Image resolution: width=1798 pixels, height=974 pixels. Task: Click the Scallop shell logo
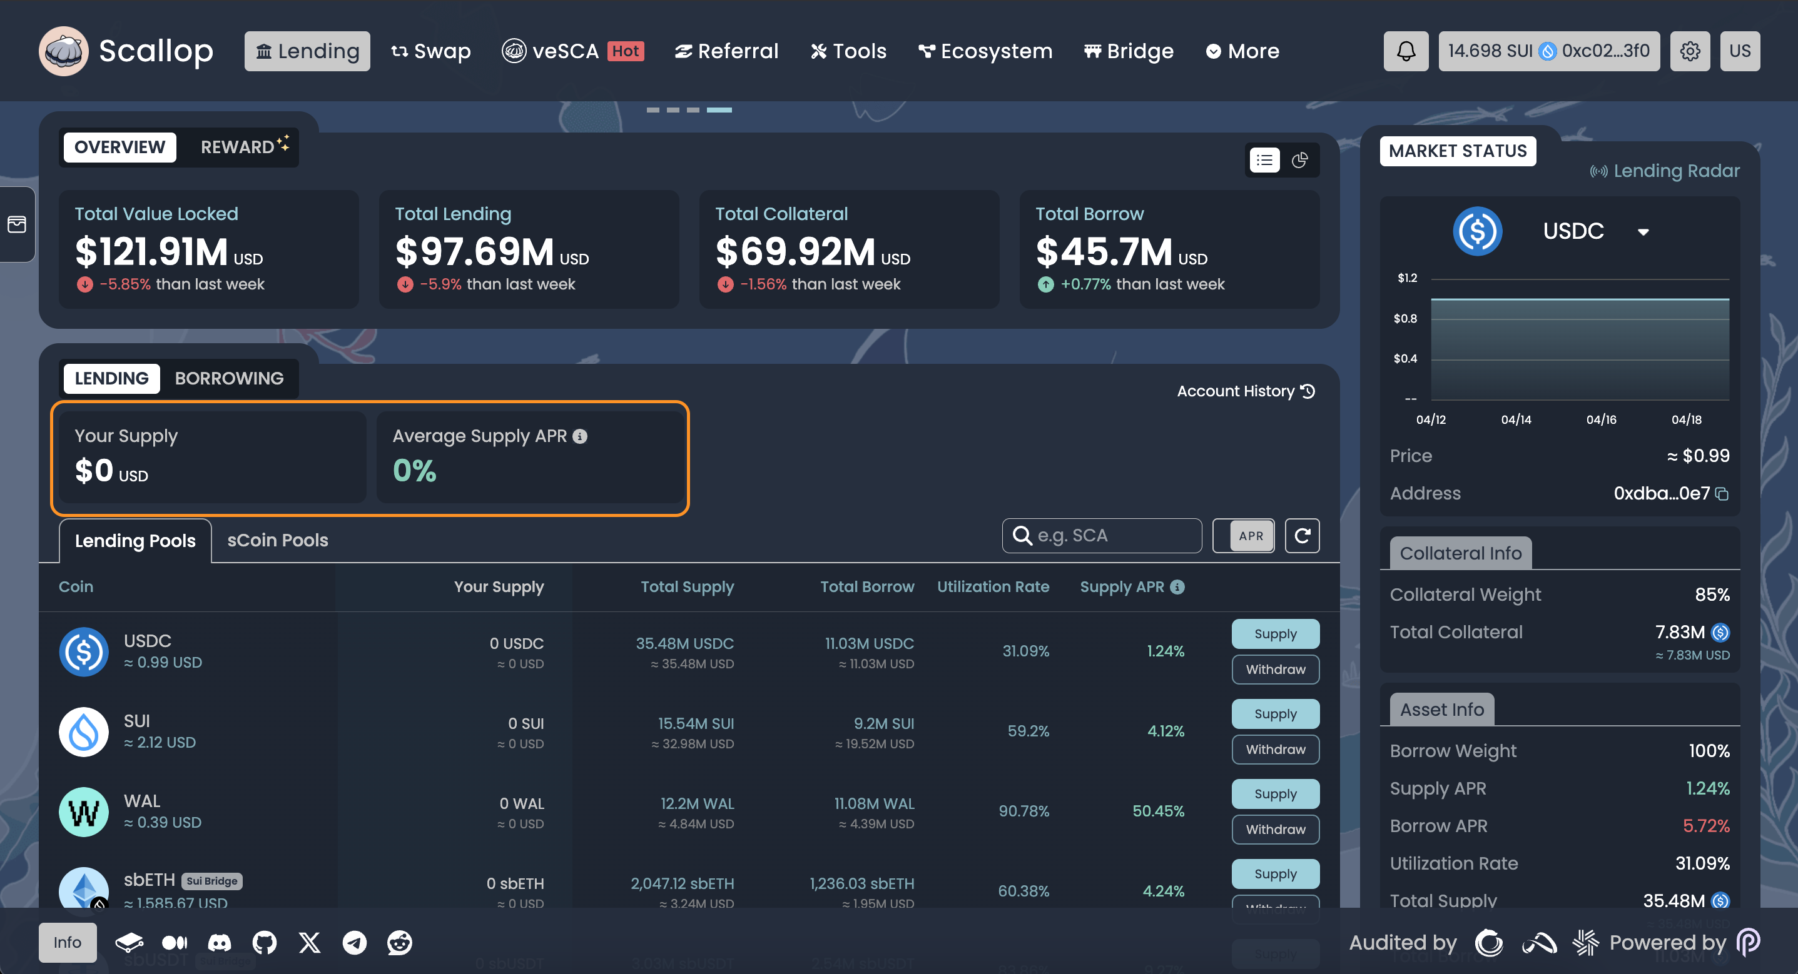64,51
